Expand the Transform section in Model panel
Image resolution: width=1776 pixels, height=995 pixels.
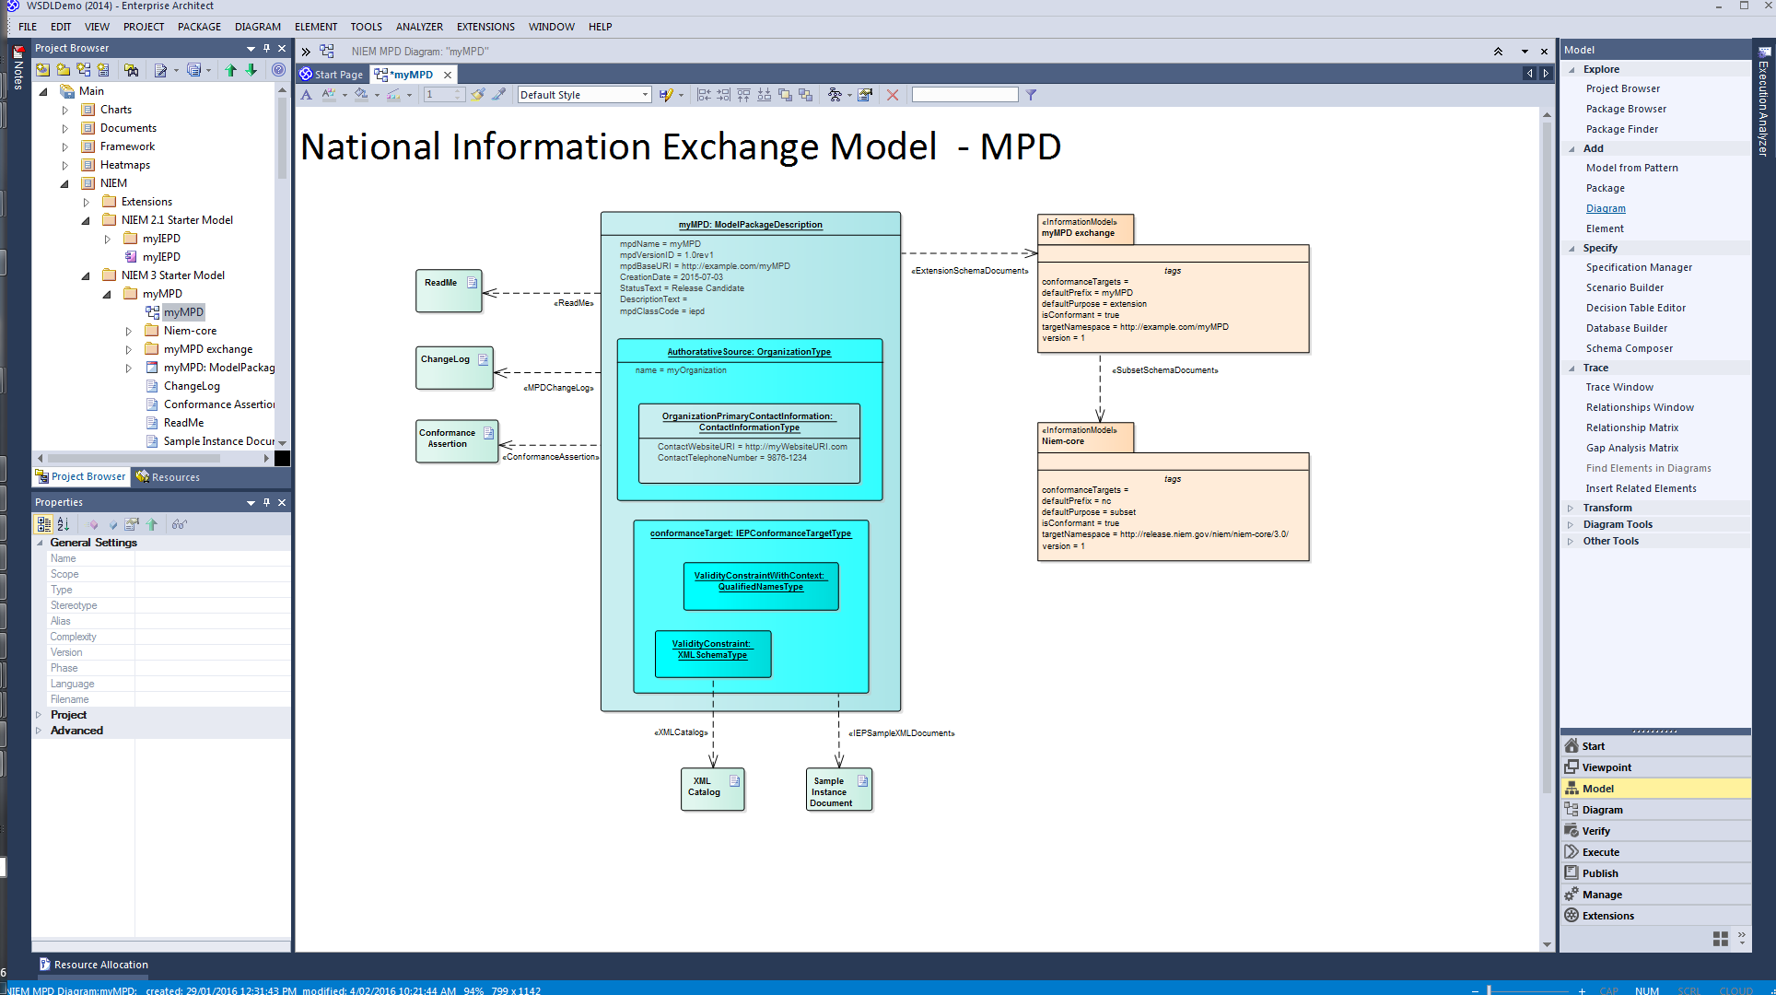(1571, 508)
